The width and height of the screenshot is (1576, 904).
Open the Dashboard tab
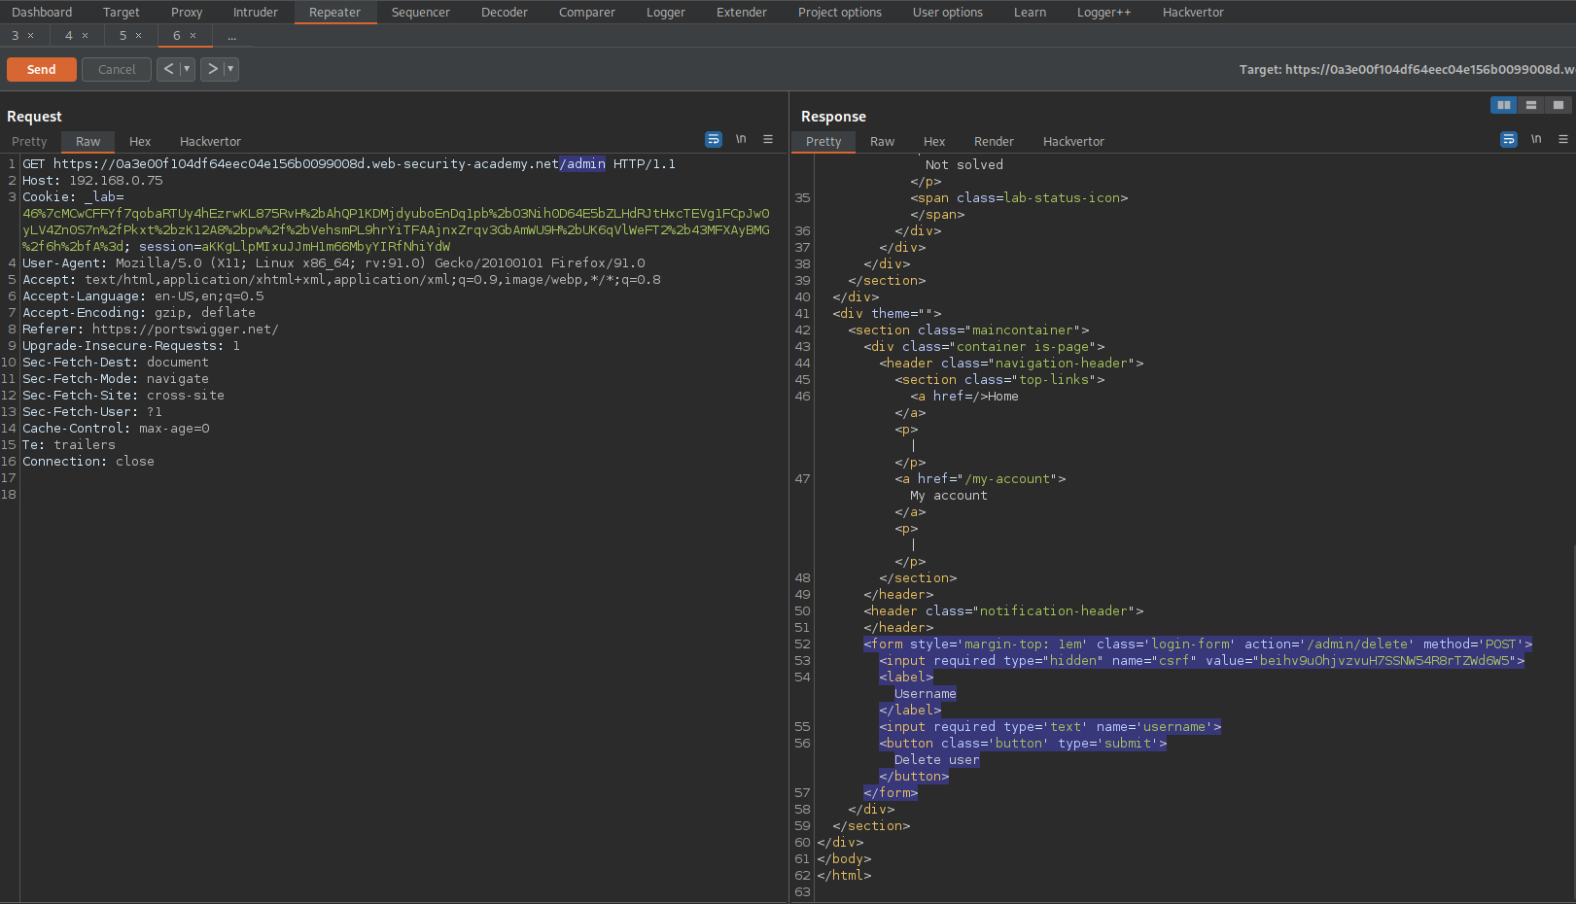[42, 13]
